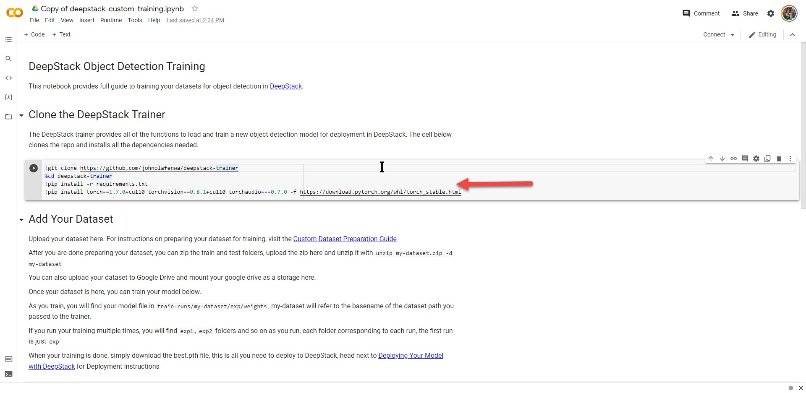Viewport: 806px width, 393px height.
Task: Open the user account avatar
Action: click(789, 13)
